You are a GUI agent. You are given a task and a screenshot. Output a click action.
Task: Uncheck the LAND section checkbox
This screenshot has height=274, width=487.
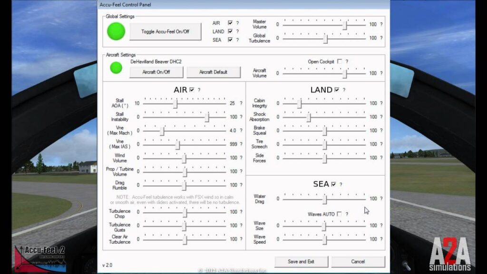(336, 89)
